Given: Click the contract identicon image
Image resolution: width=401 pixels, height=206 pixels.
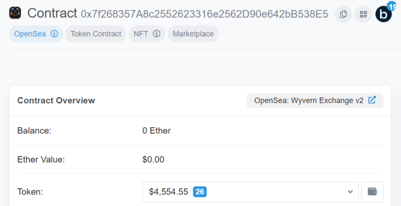Looking at the screenshot, I should tap(15, 13).
